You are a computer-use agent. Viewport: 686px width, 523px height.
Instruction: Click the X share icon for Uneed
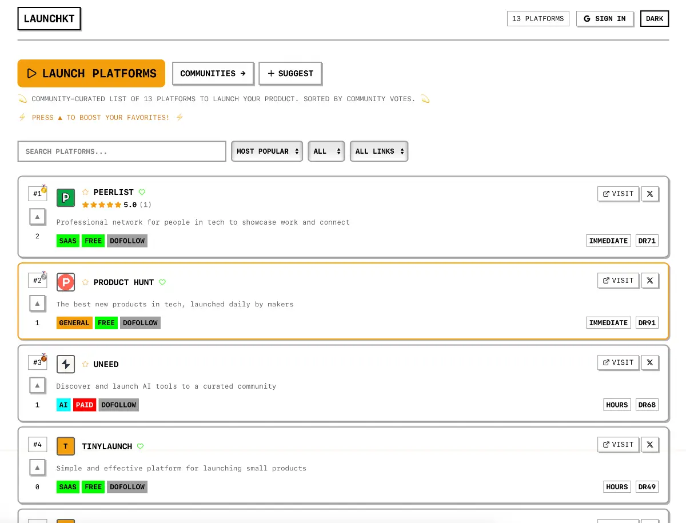tap(649, 362)
